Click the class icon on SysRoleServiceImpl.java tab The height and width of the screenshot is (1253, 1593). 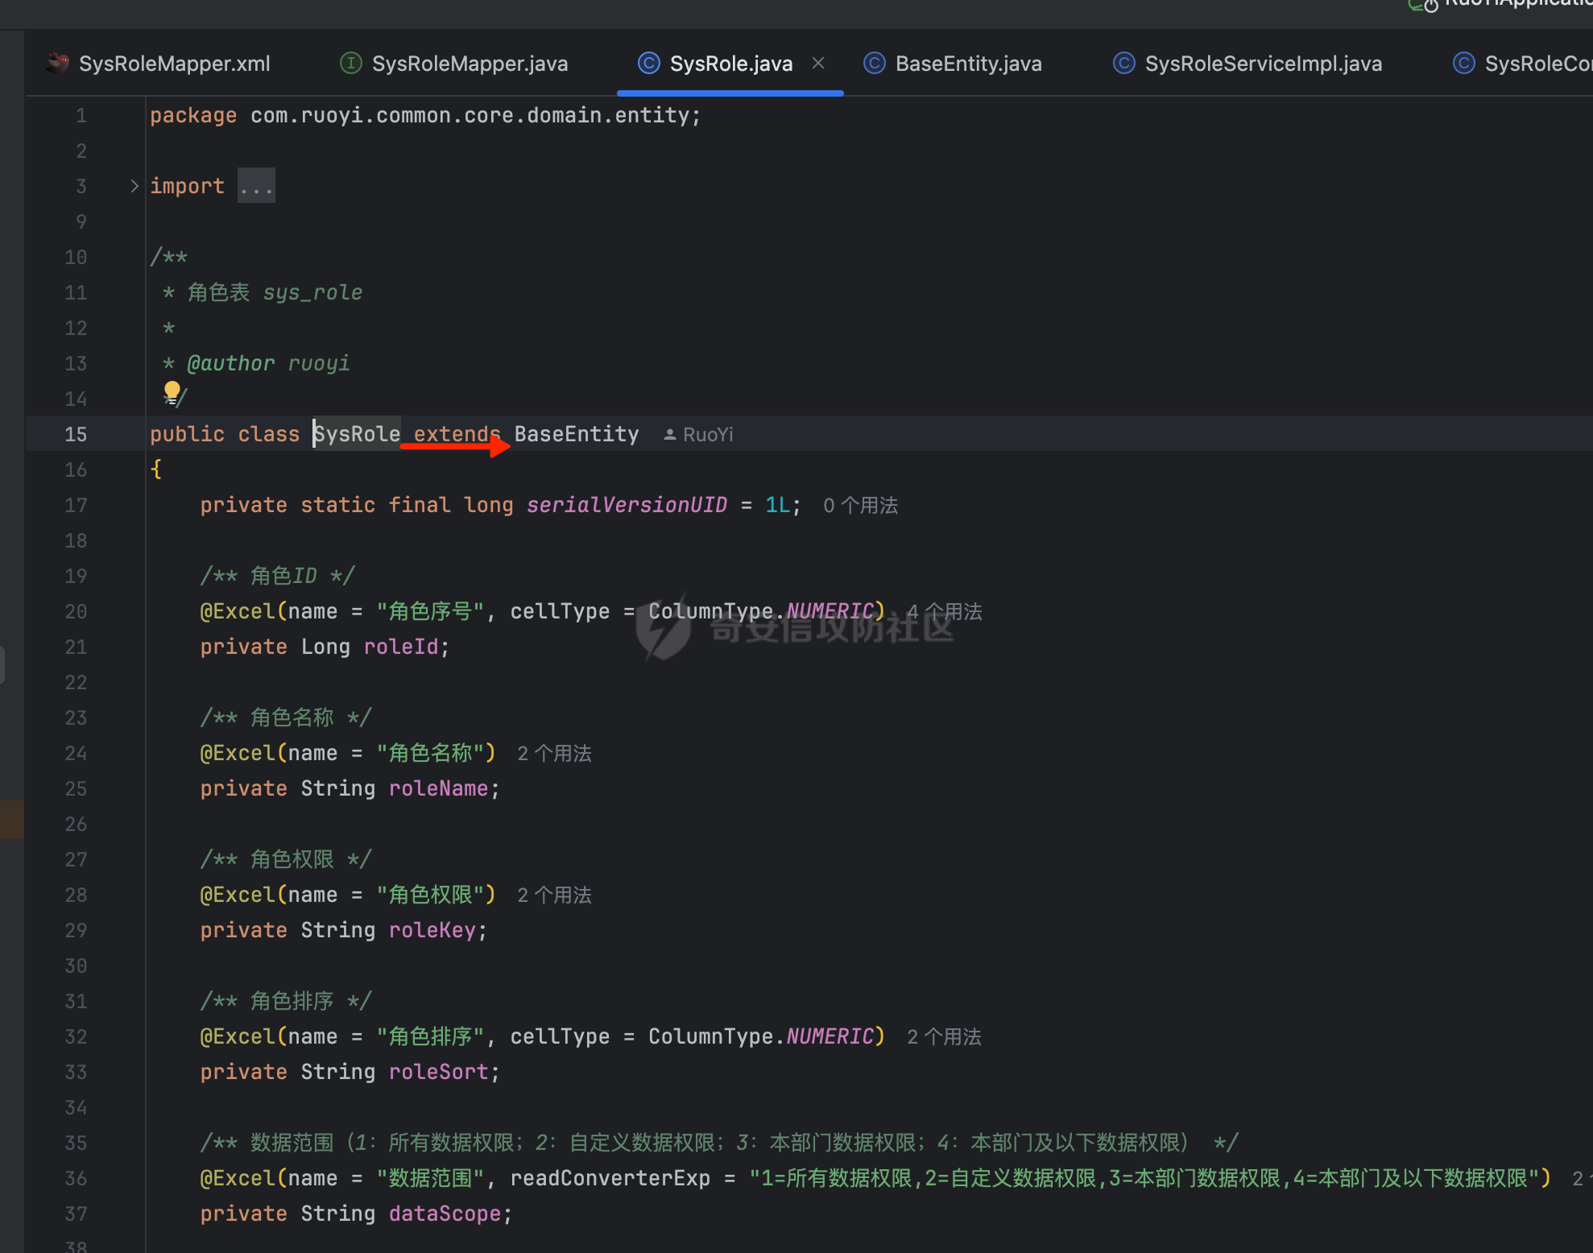1124,63
